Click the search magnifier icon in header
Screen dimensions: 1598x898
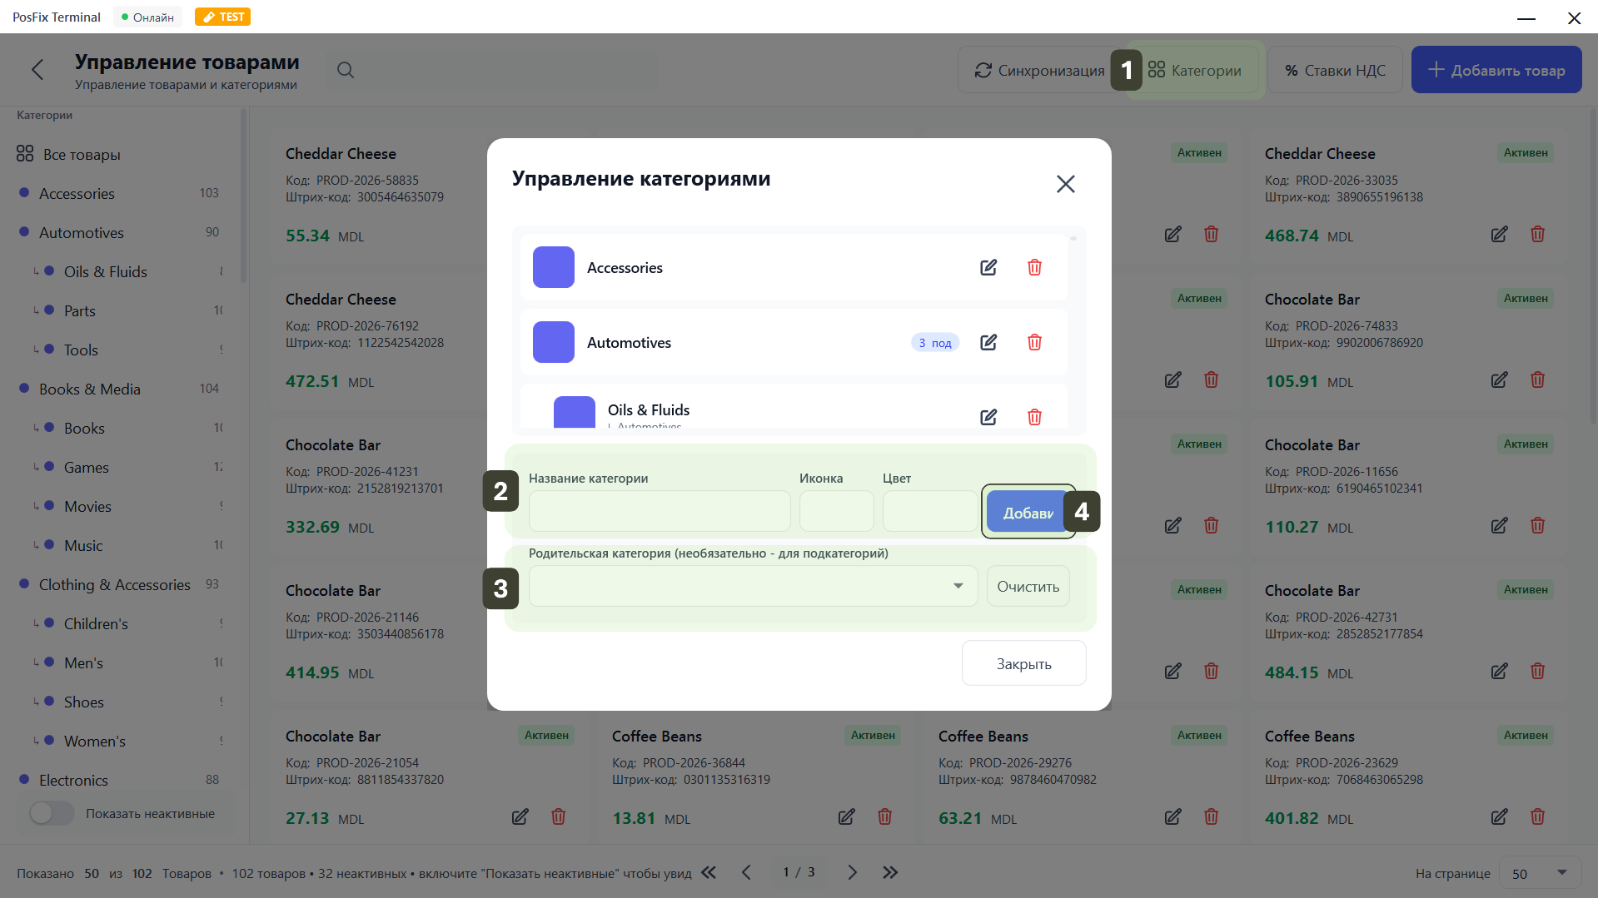point(346,70)
